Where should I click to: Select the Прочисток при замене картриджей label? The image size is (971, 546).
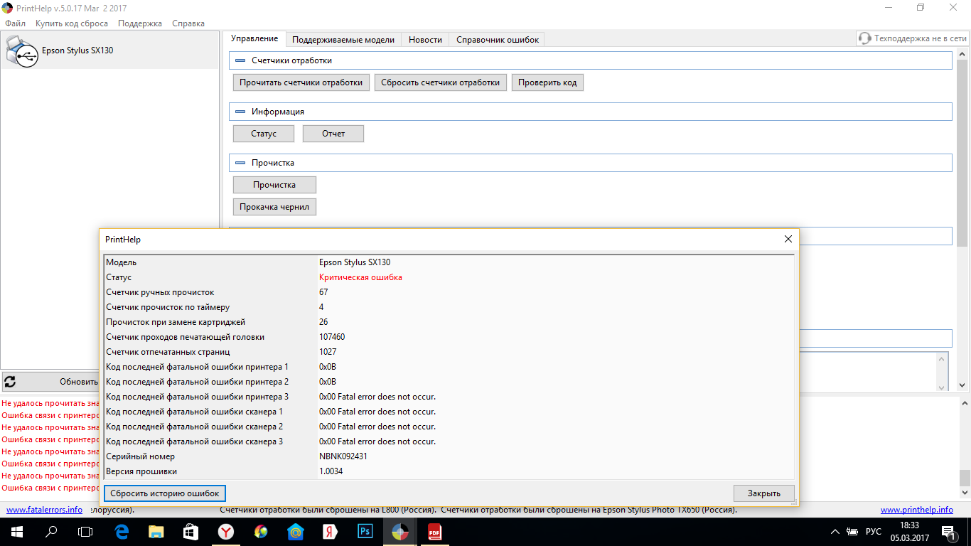click(x=176, y=322)
